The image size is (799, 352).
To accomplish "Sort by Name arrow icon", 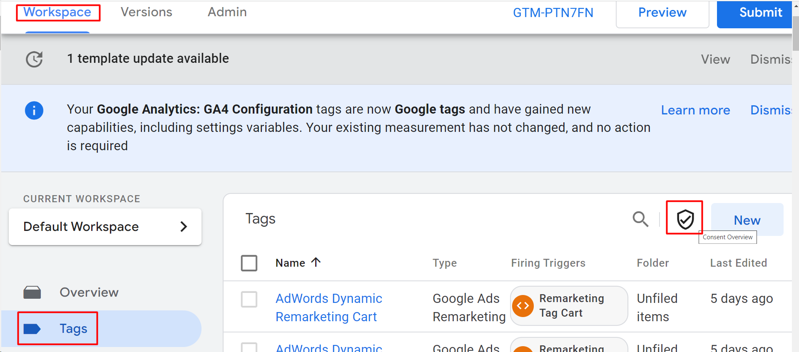I will pos(316,262).
